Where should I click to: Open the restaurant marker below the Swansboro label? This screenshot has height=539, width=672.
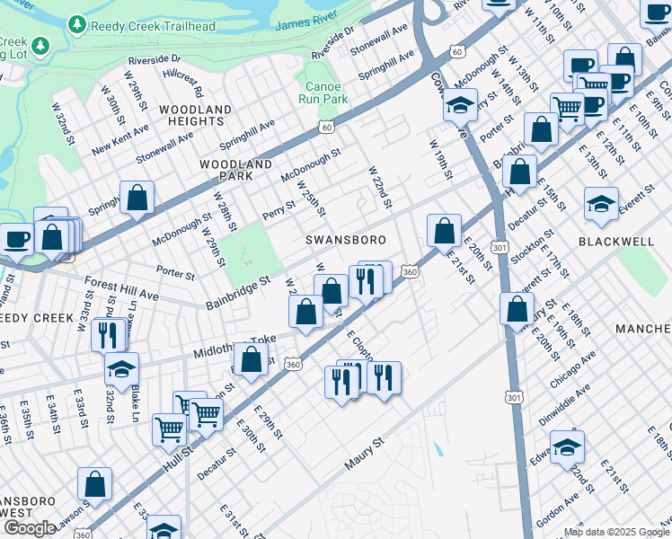pos(366,283)
